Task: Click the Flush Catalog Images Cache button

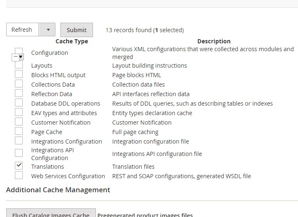Action: (51, 213)
